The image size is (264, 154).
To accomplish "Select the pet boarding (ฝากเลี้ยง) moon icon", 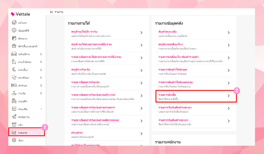I will click(14, 70).
